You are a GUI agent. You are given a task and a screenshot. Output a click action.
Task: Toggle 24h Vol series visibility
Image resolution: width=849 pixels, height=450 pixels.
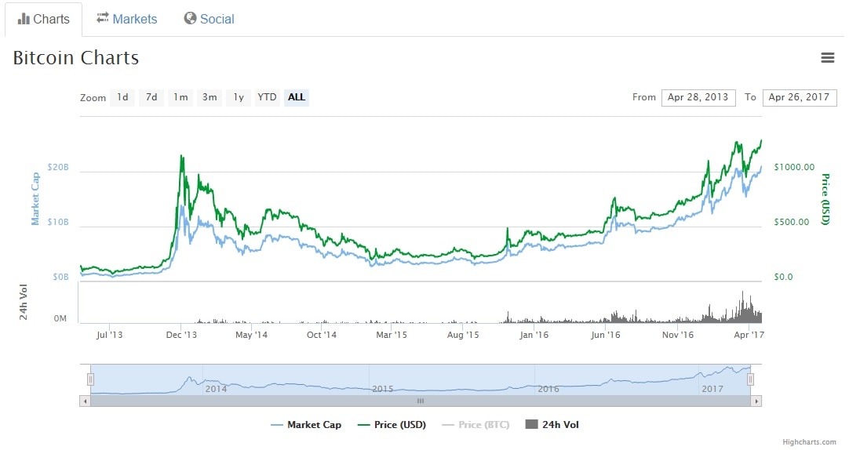[552, 425]
